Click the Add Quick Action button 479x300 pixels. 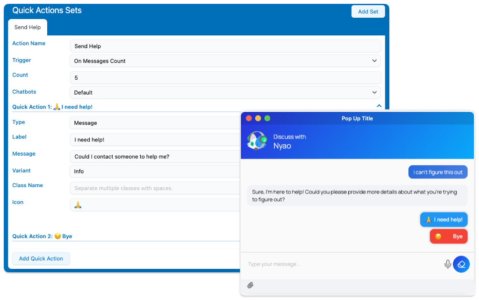point(41,258)
